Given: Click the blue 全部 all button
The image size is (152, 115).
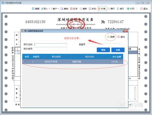Looking at the screenshot, I should [118, 50].
